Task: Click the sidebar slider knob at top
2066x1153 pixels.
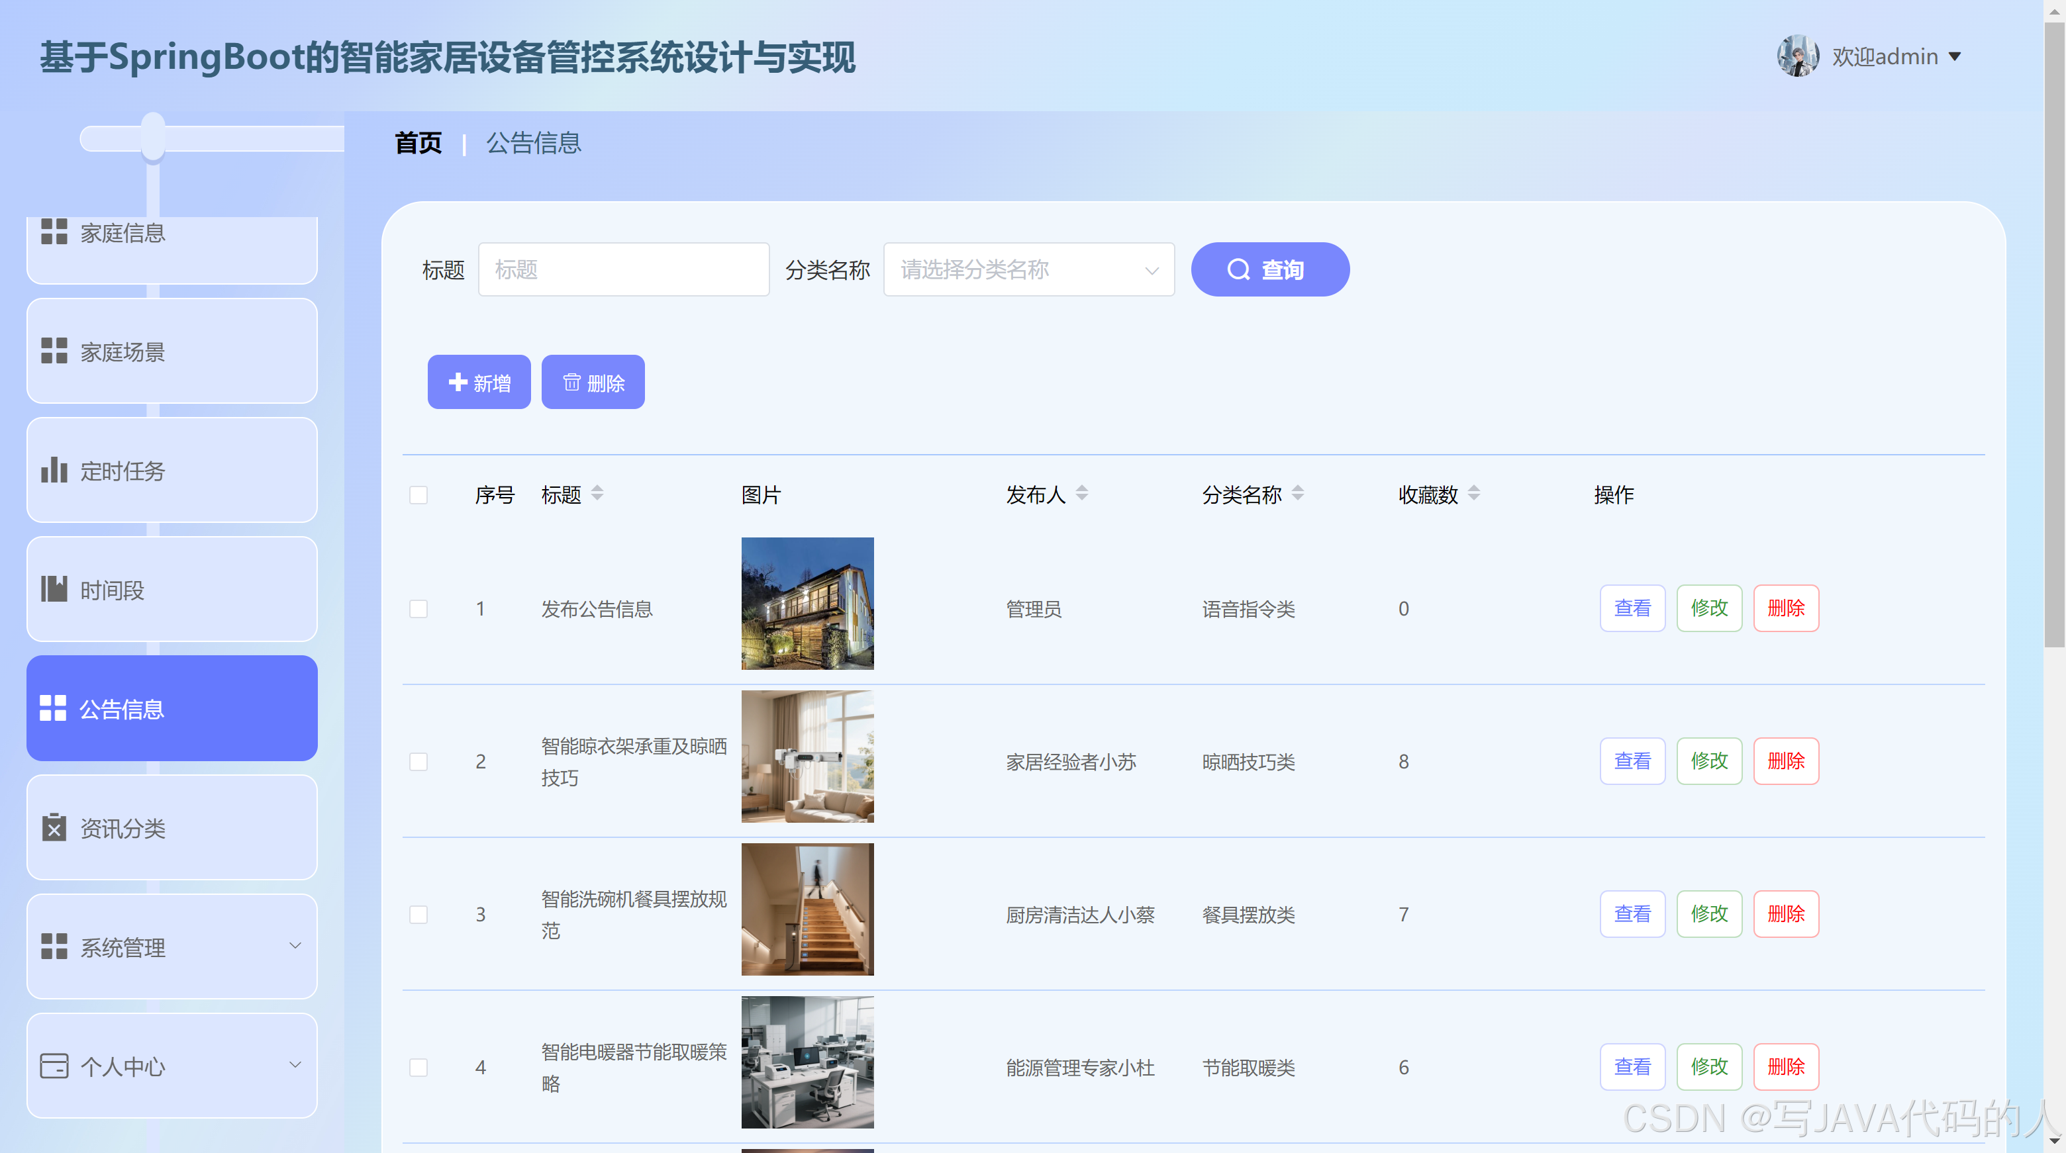Action: [x=153, y=137]
